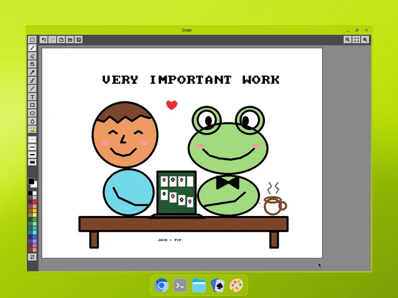
Task: Select the Text tool
Action: tap(32, 97)
